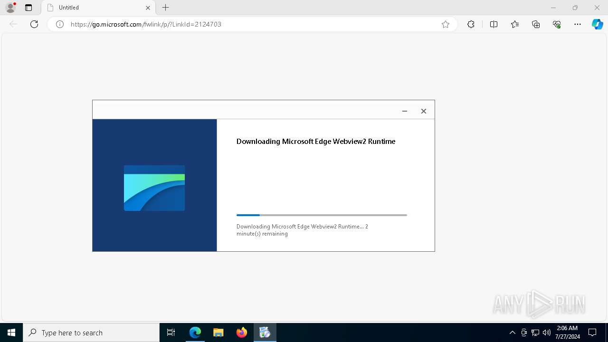Open File Explorer from the taskbar

point(218,332)
